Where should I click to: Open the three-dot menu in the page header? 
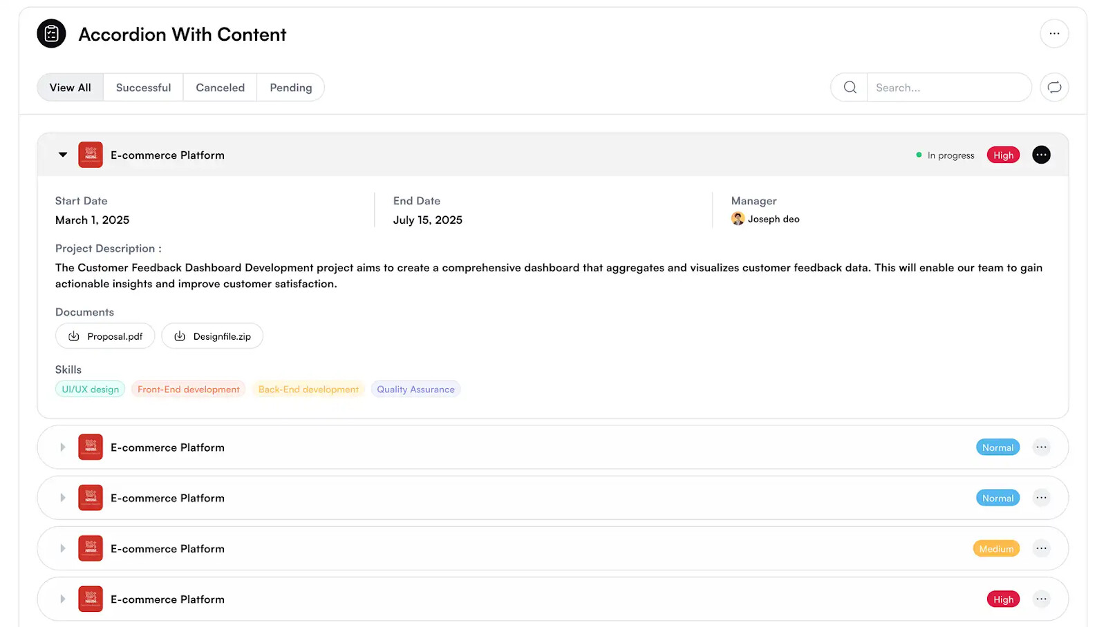pyautogui.click(x=1054, y=34)
